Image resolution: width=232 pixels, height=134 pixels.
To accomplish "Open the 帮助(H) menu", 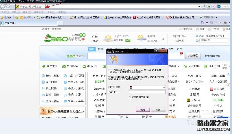I will pyautogui.click(x=62, y=12).
